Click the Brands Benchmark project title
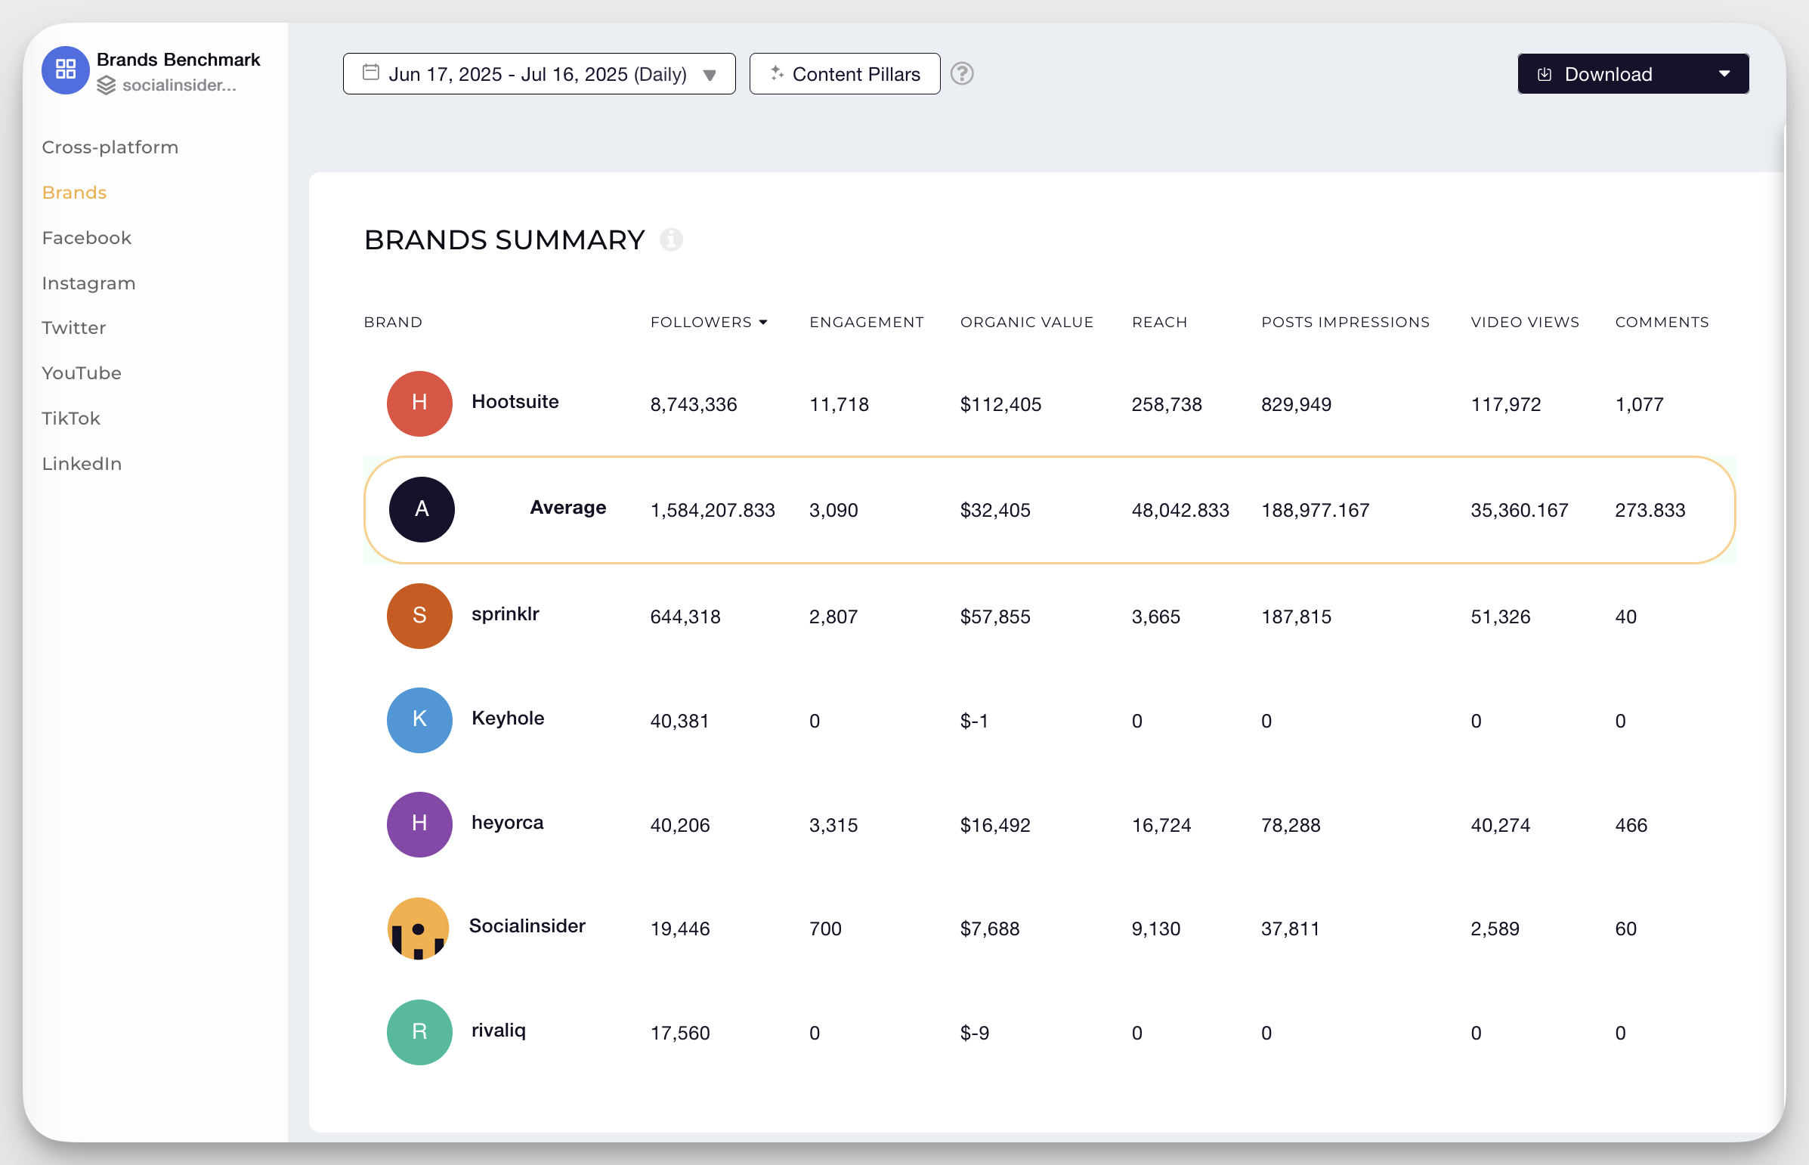This screenshot has height=1165, width=1809. point(178,59)
